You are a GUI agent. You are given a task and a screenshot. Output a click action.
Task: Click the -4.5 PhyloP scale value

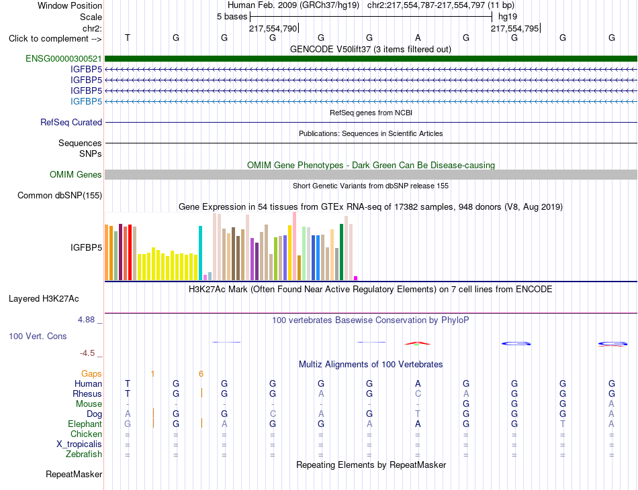(87, 353)
